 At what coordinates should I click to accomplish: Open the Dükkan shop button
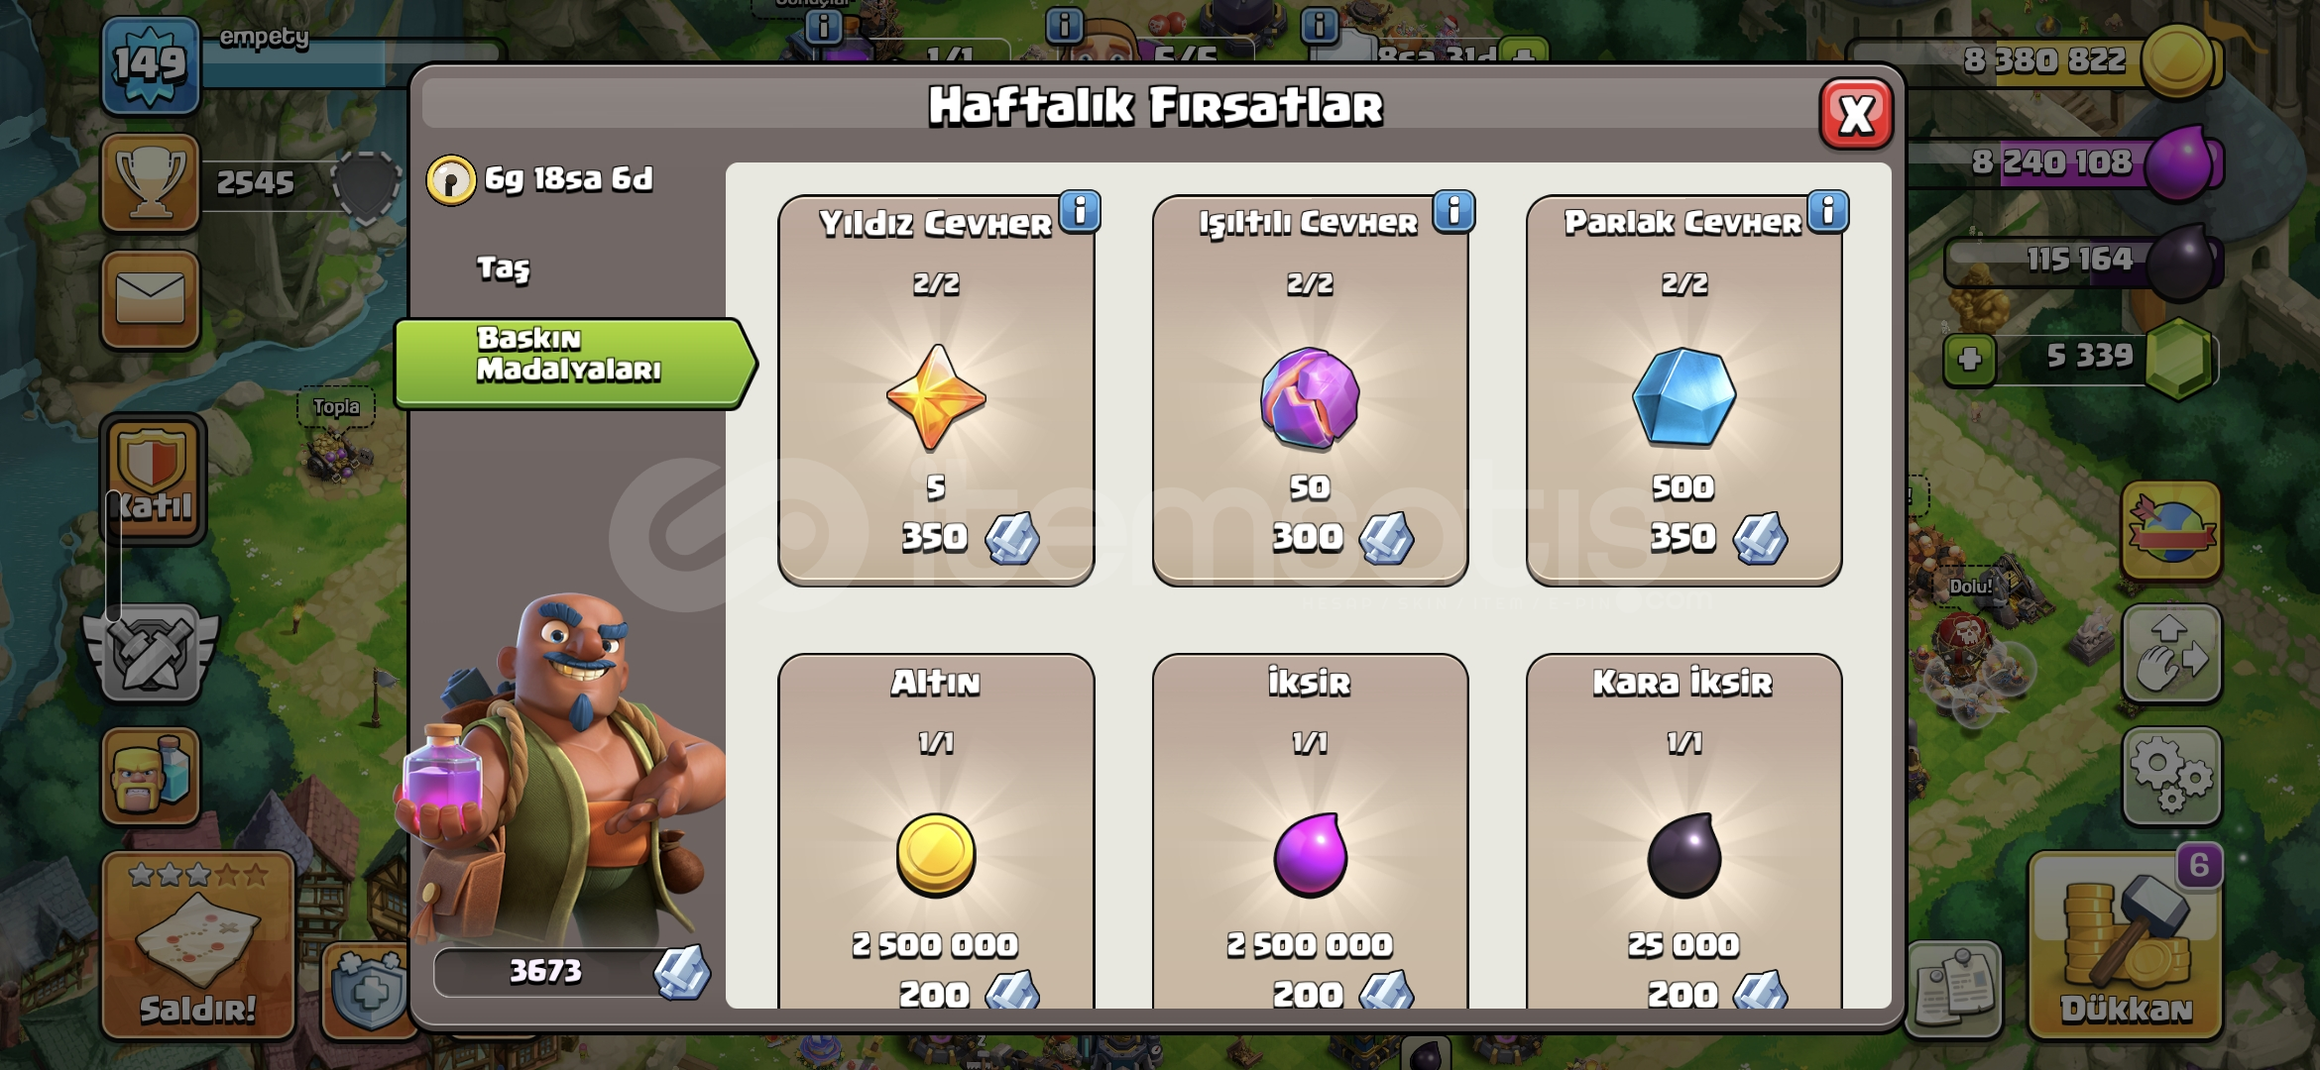tap(2126, 944)
